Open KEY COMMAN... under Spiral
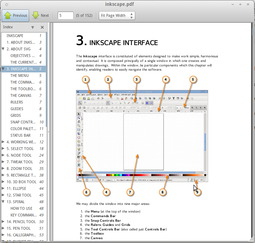The width and height of the screenshot is (255, 243). click(x=24, y=215)
